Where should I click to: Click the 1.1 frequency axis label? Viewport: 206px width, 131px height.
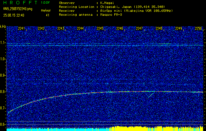point(3,43)
